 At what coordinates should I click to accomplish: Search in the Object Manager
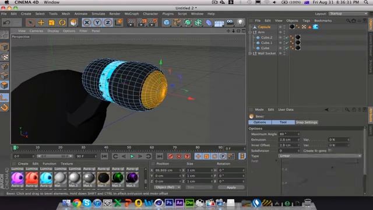[x=349, y=21]
